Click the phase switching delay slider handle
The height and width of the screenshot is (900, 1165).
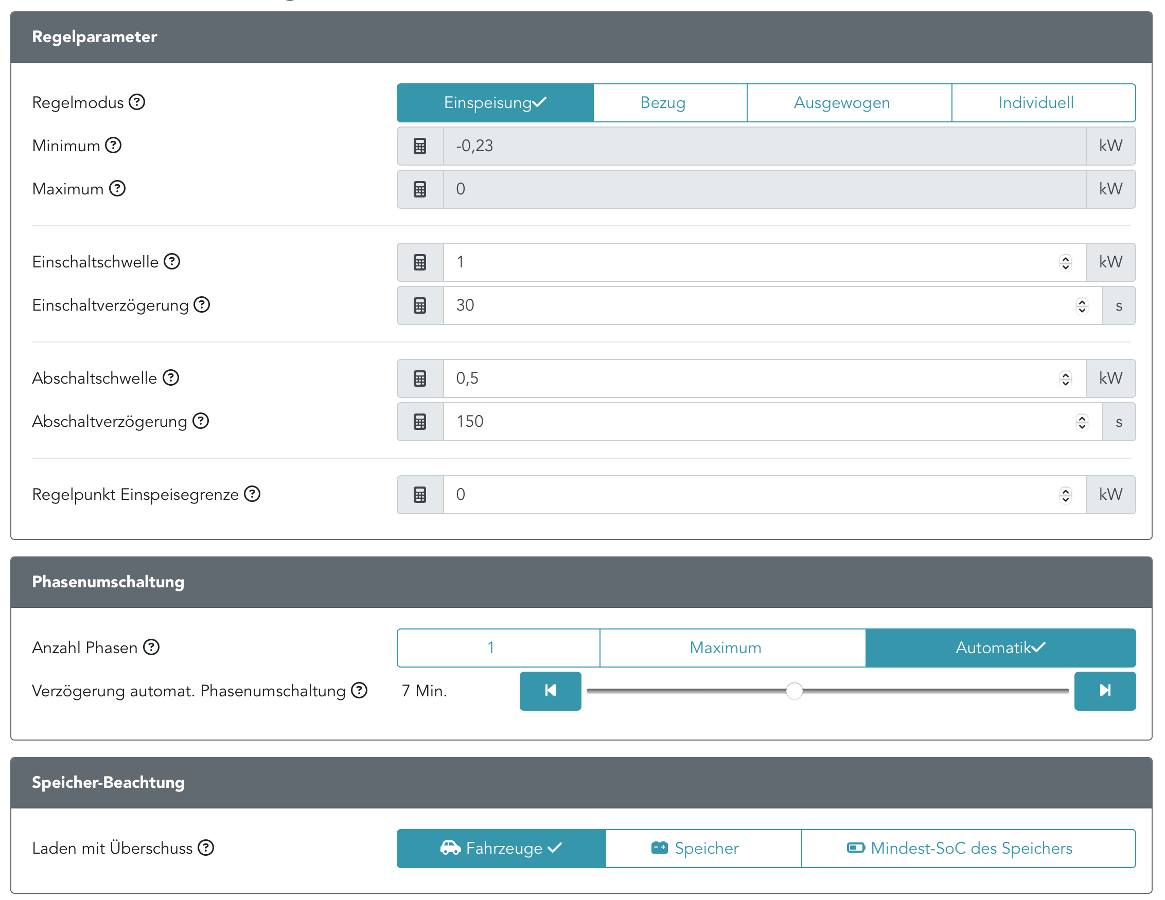click(x=795, y=691)
